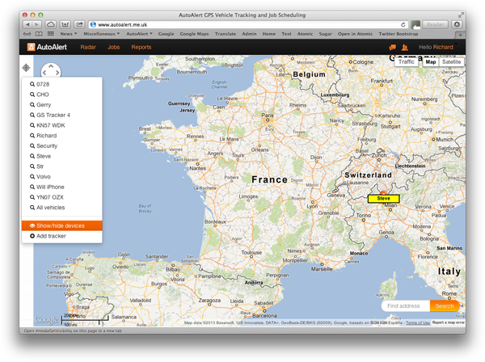Open the bookmarks book icon
The height and width of the screenshot is (362, 485).
pos(39,34)
